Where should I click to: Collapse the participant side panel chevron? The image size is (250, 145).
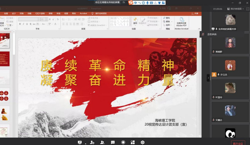(208, 78)
